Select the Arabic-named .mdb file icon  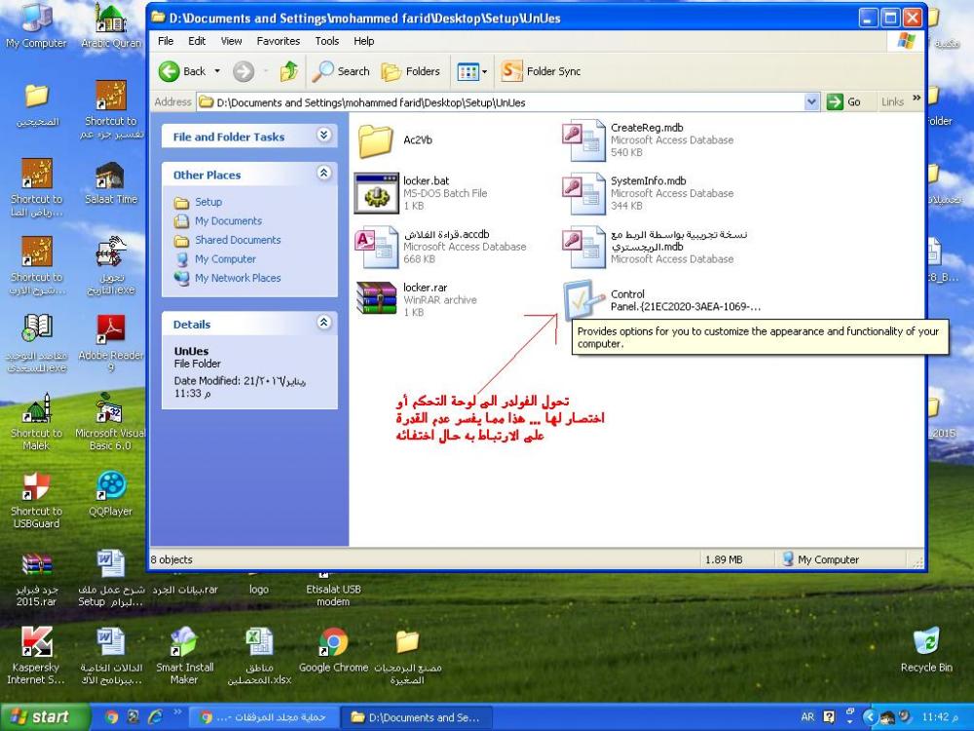[x=583, y=247]
